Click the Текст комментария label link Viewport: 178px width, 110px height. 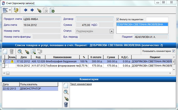click(x=81, y=84)
